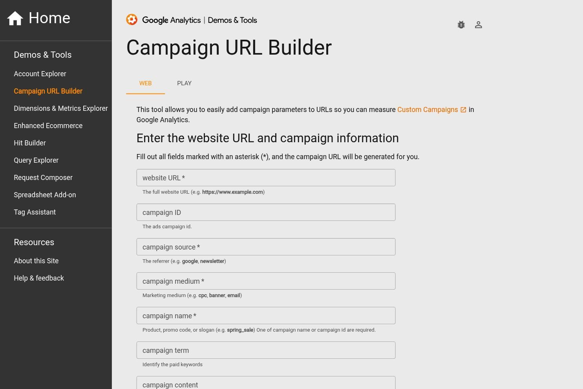This screenshot has width=583, height=389.
Task: Focus the campaign source field
Action: point(266,247)
